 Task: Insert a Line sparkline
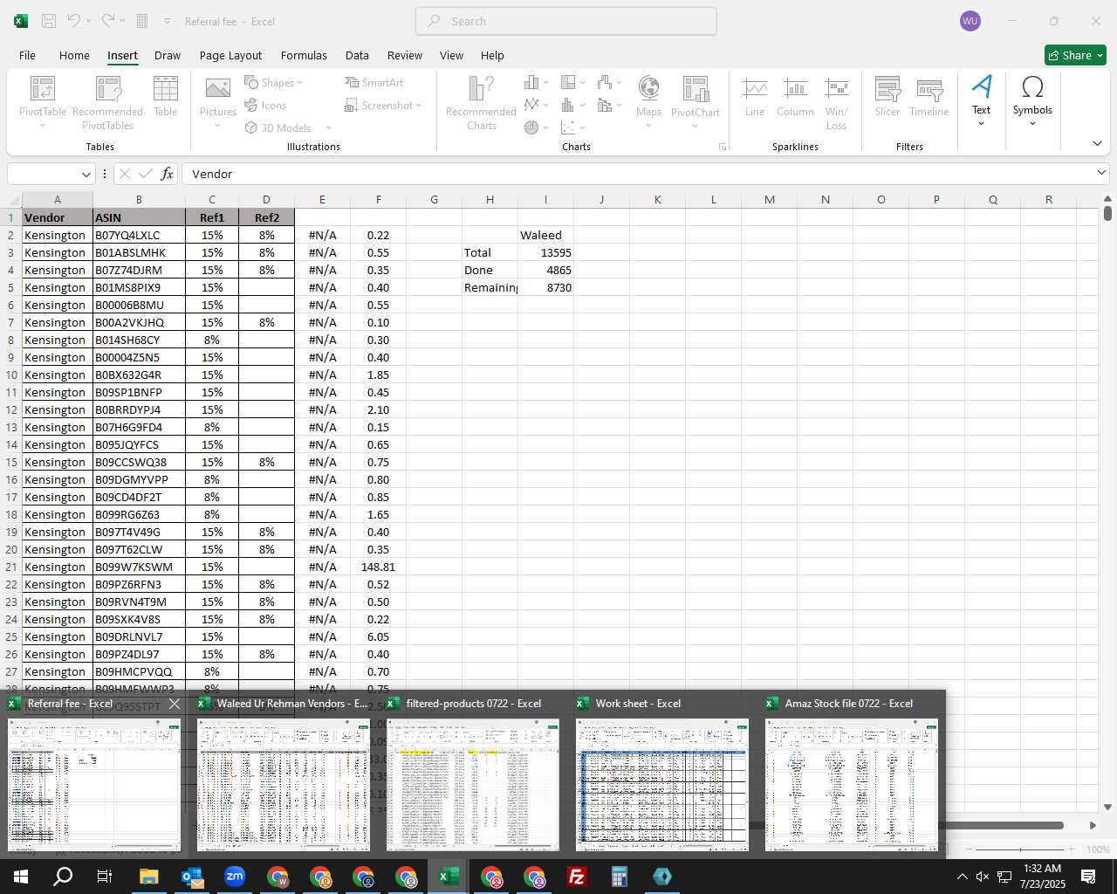755,96
